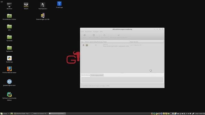The width and height of the screenshot is (205, 115).
Task: Open the alles folder on the desktop
Action: [9, 27]
